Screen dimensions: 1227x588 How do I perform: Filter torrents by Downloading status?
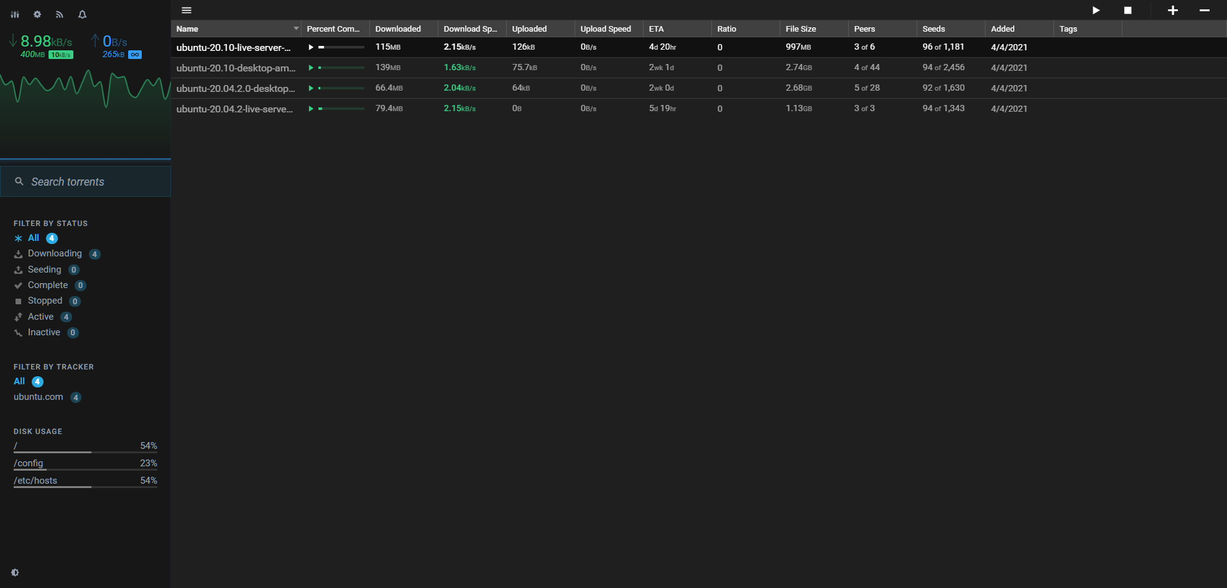click(x=55, y=253)
